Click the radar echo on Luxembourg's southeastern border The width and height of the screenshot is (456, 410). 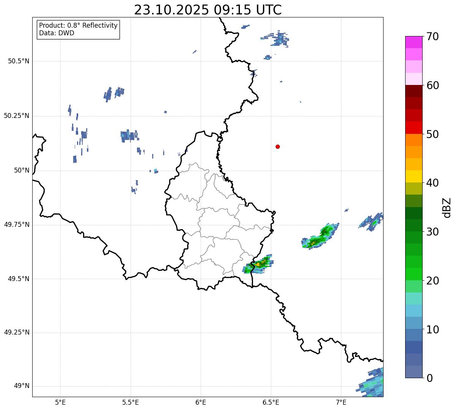pos(258,264)
